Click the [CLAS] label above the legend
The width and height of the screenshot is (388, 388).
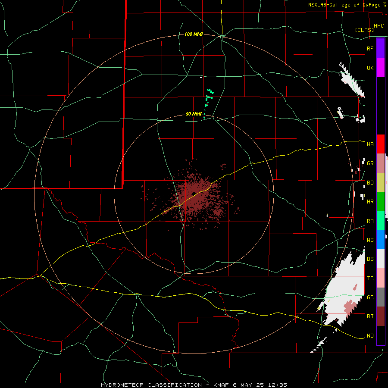[x=364, y=30]
